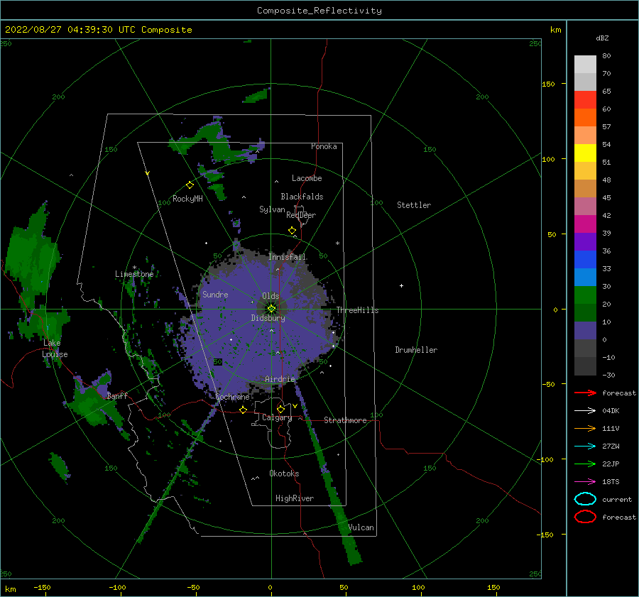Click the white plus marker west of Drumheller
This screenshot has height=597, width=639.
401,285
